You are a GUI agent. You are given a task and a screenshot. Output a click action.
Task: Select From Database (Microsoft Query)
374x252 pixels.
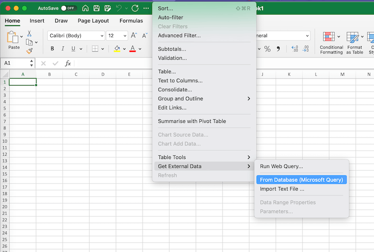click(302, 180)
